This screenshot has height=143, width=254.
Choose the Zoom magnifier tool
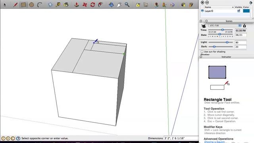point(127,4)
